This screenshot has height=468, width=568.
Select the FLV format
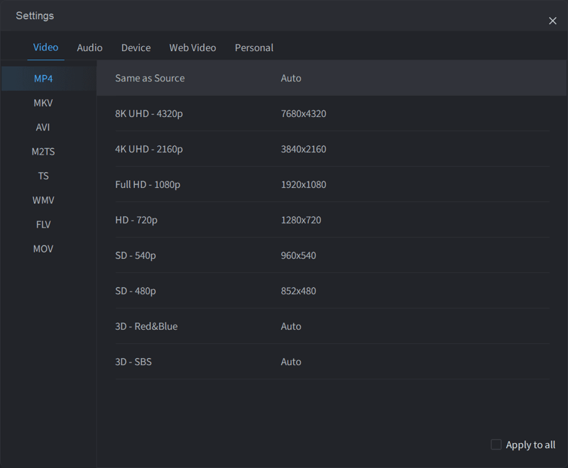43,224
